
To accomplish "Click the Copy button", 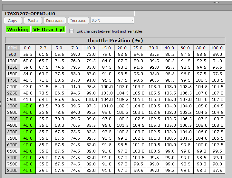I will coord(13,20).
